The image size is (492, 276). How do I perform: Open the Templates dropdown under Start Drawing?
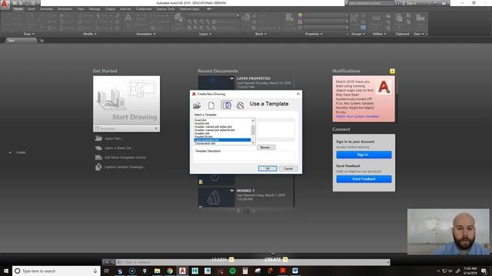(x=126, y=128)
